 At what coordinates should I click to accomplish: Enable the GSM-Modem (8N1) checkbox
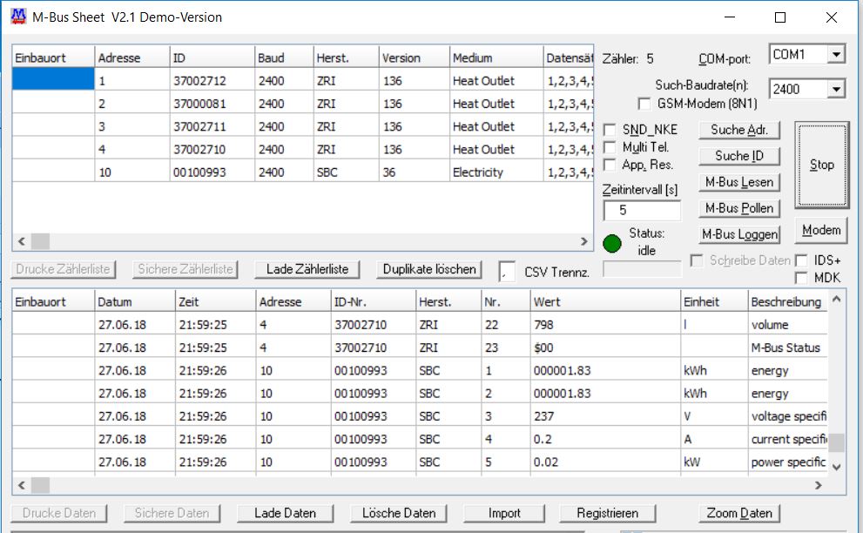tap(644, 104)
